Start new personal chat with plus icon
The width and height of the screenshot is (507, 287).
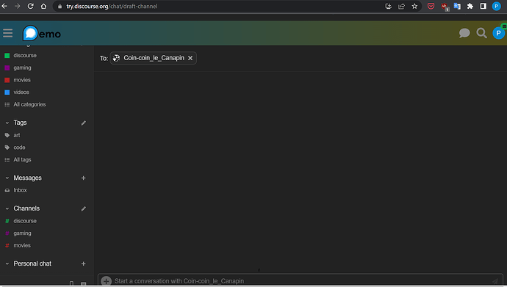click(x=84, y=264)
